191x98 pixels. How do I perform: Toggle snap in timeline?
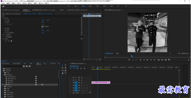pos(74,69)
